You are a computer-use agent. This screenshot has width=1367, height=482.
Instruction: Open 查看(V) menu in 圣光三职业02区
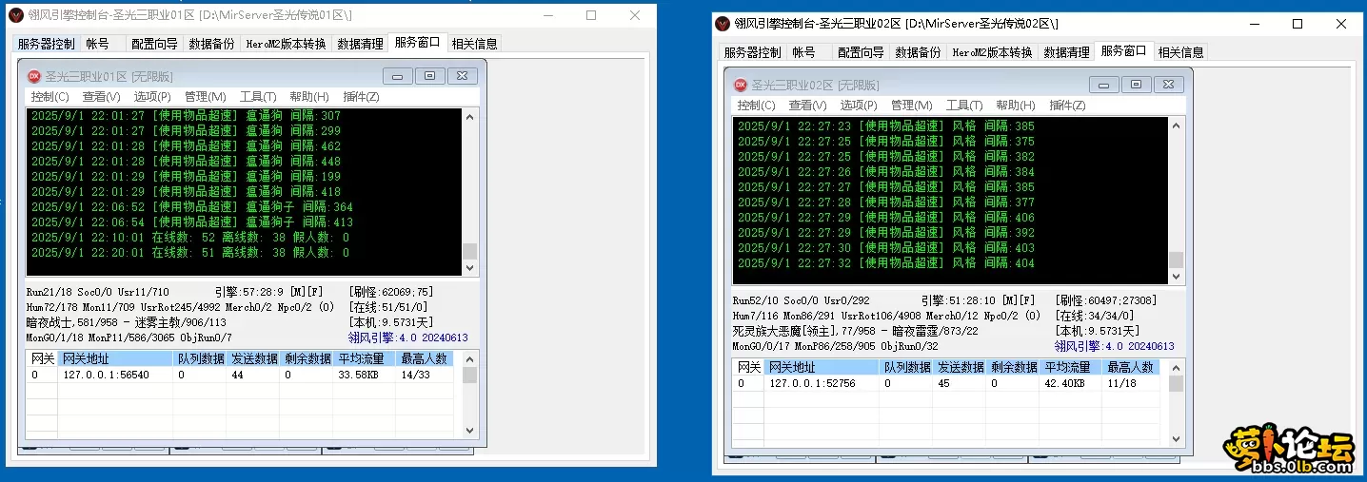[x=807, y=106]
